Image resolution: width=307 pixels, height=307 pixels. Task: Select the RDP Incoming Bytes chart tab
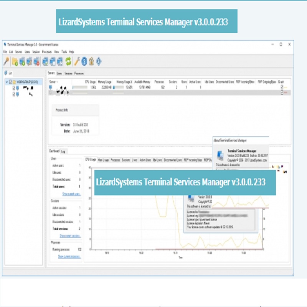tap(193, 160)
